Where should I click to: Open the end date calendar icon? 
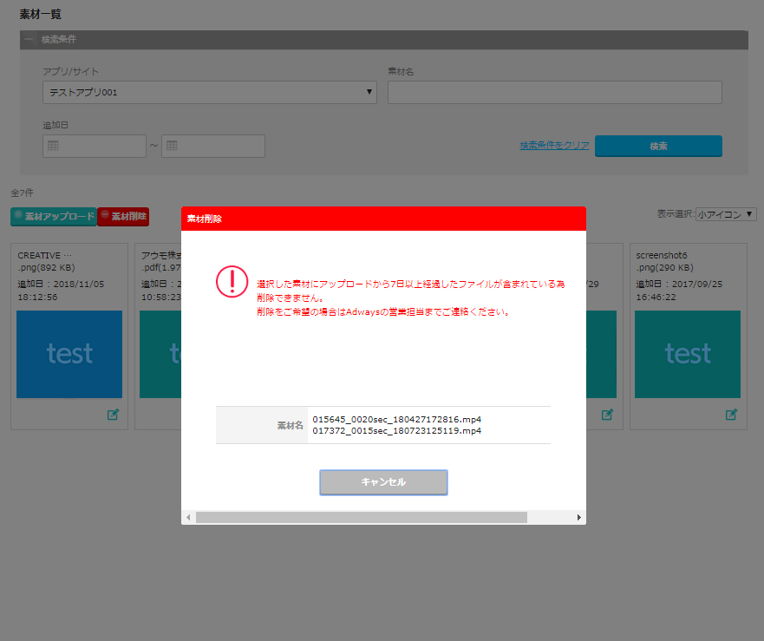pos(172,146)
